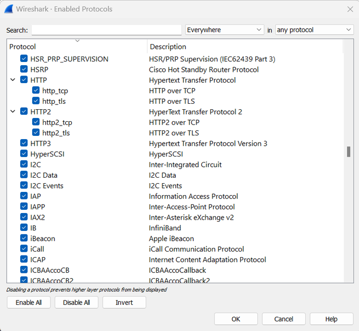This screenshot has height=331, width=359.
Task: Click the protocol list scrollbar thumb
Action: 349,152
